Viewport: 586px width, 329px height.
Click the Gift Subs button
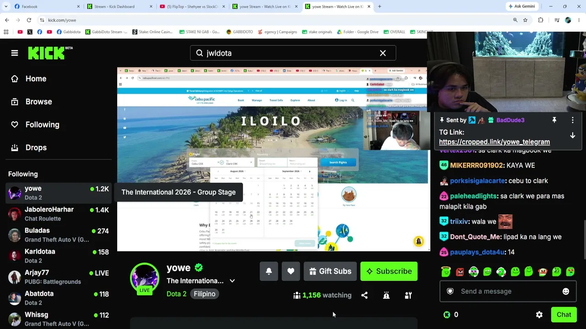(x=330, y=271)
